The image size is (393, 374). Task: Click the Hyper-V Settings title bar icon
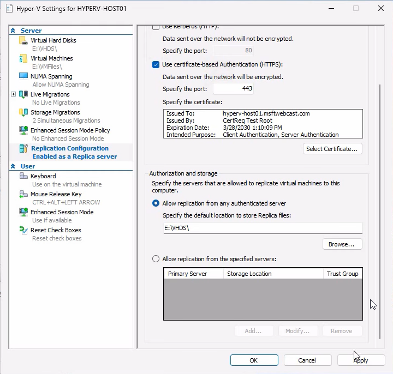point(9,9)
